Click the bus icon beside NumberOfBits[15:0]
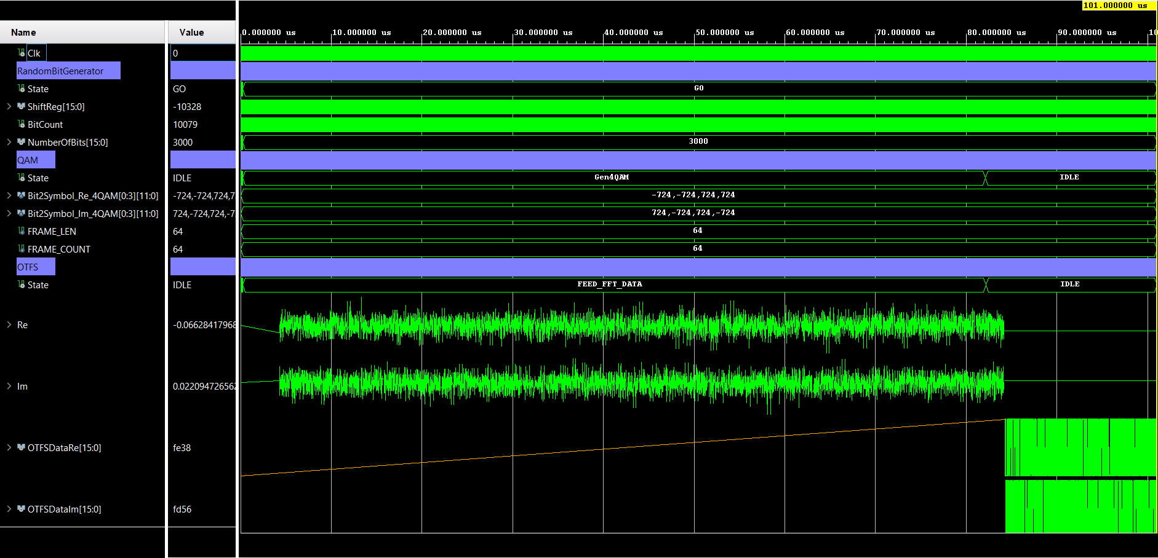This screenshot has height=558, width=1158. 20,142
